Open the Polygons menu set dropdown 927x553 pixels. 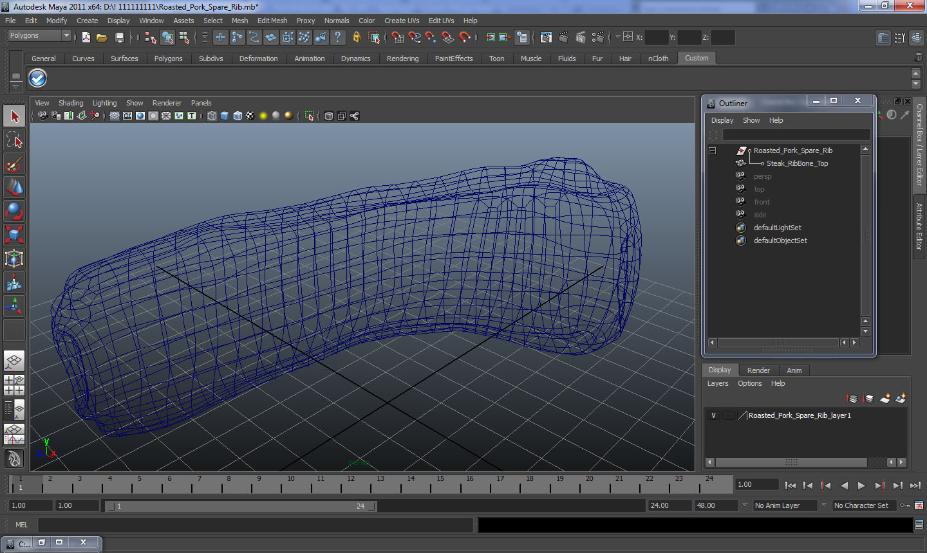coord(39,36)
